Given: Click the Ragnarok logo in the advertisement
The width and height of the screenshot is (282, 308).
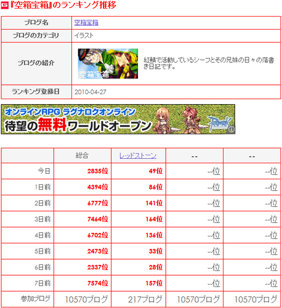Looking at the screenshot, I should (x=220, y=123).
